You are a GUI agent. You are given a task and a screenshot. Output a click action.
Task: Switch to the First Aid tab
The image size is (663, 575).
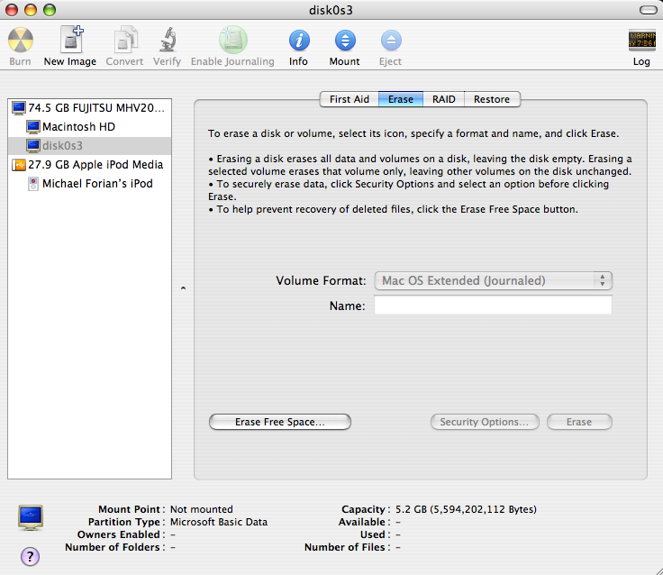point(350,99)
